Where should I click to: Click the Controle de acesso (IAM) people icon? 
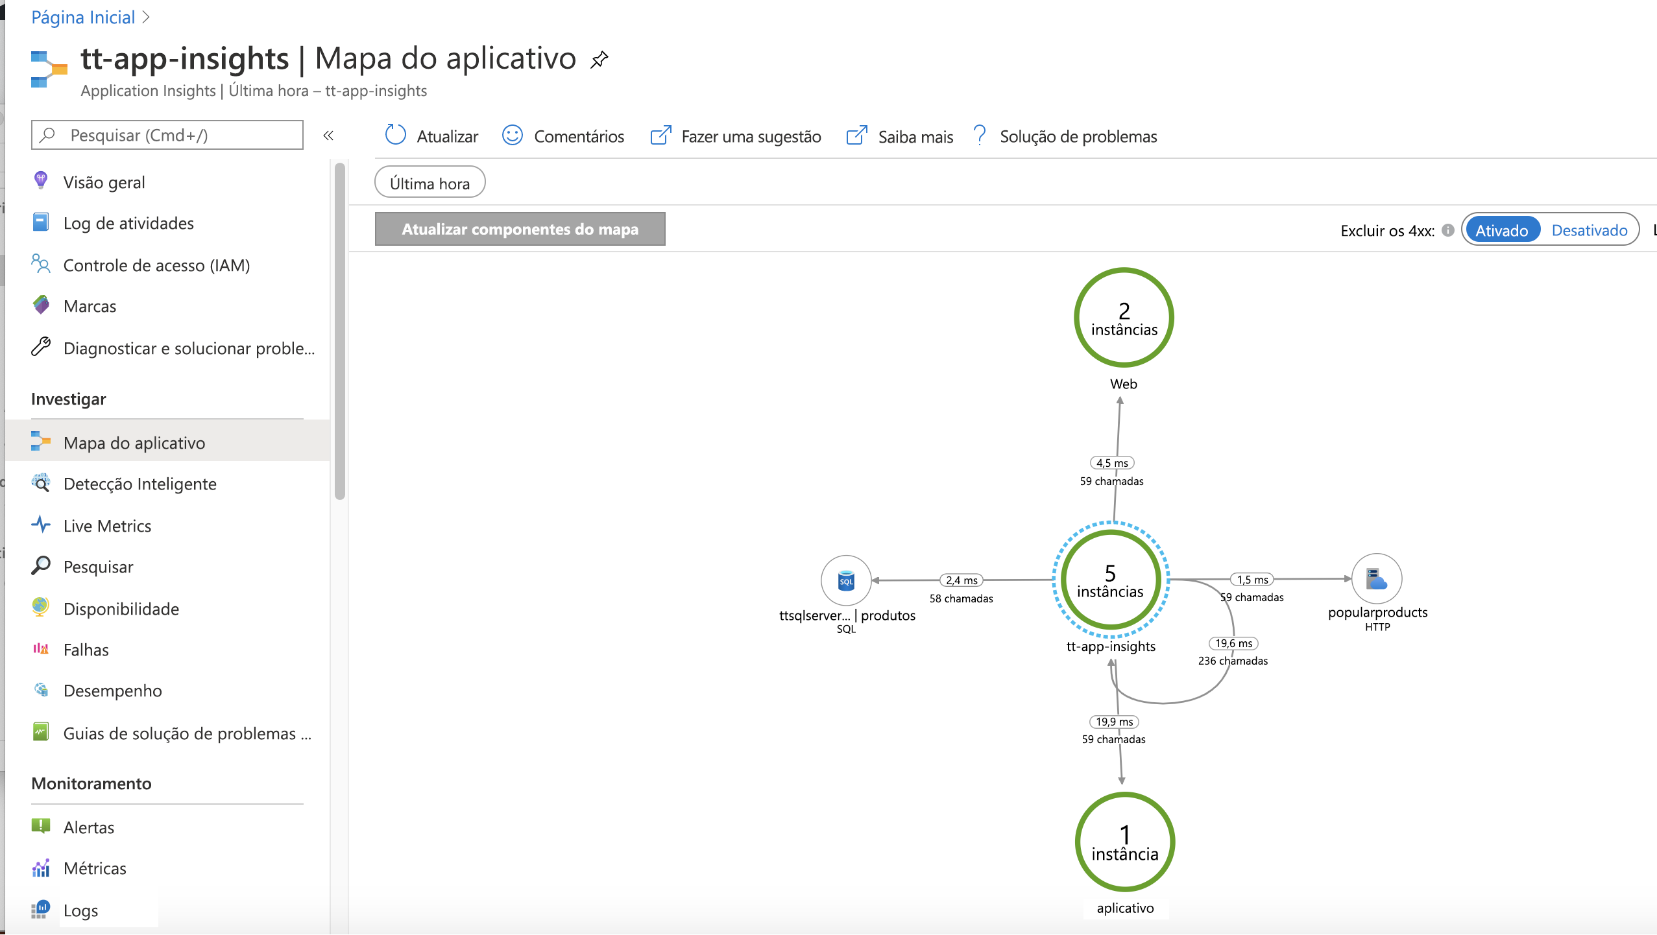40,264
